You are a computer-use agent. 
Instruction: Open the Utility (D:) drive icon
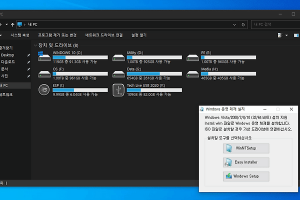(x=118, y=57)
